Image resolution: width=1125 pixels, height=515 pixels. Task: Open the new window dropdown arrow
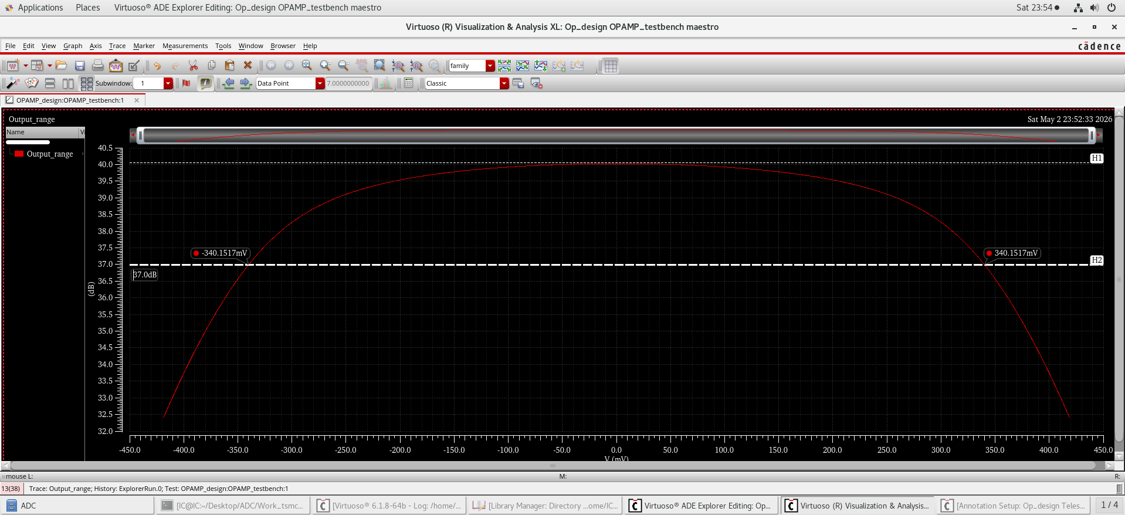tap(25, 66)
